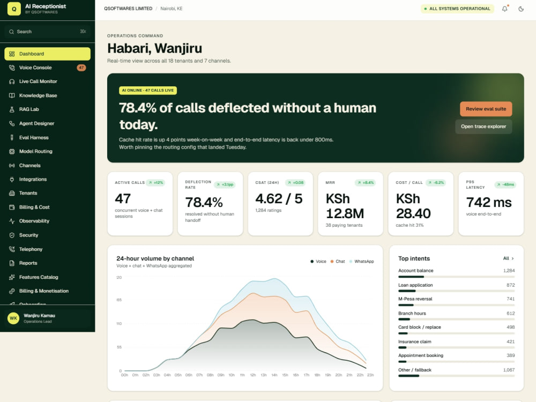Focus the sidebar Search field
The height and width of the screenshot is (402, 536).
48,32
